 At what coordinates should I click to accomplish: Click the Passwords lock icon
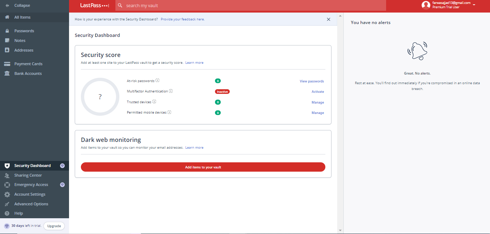7,31
